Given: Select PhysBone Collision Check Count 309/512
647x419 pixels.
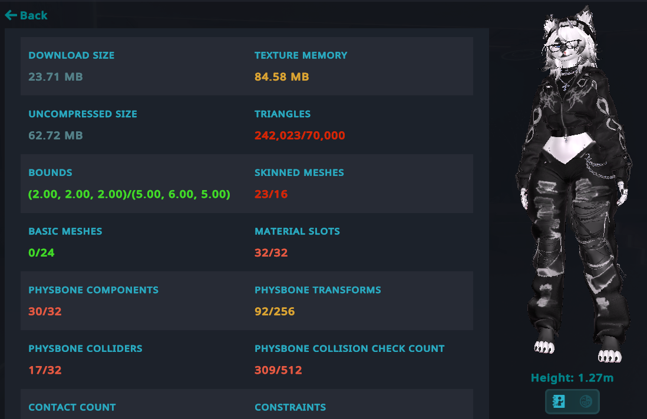Looking at the screenshot, I should point(278,370).
